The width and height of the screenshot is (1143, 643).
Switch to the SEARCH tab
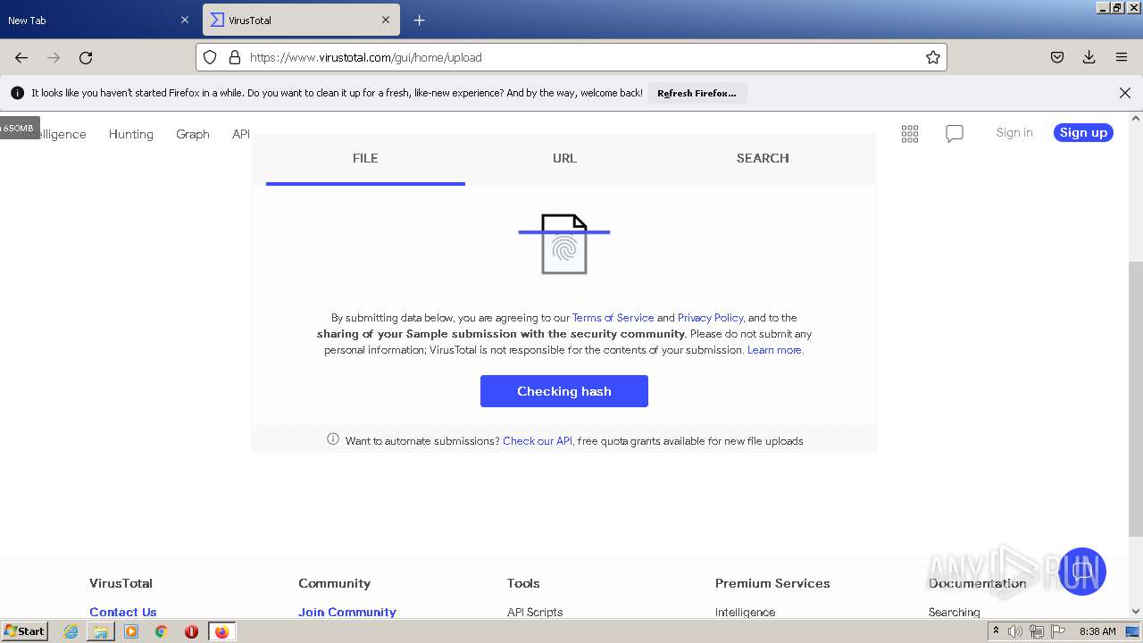tap(763, 158)
